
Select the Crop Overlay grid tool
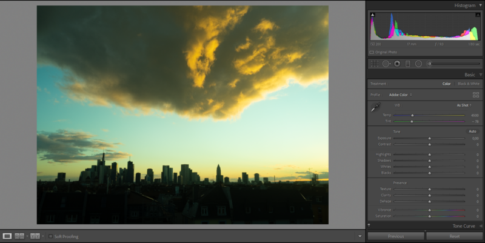point(375,64)
